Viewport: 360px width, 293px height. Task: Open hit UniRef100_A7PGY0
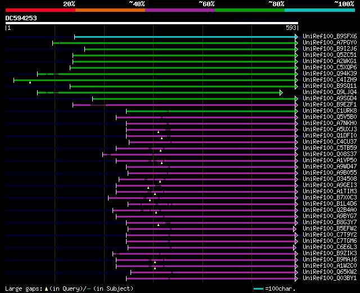(330, 43)
